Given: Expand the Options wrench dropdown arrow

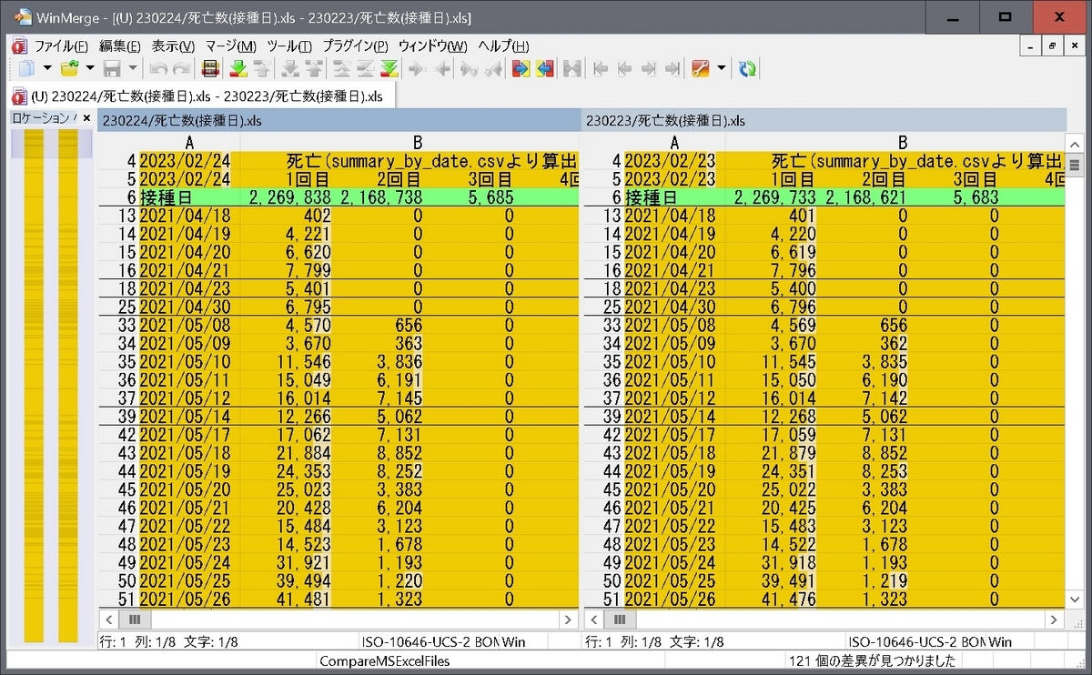Looking at the screenshot, I should [722, 68].
